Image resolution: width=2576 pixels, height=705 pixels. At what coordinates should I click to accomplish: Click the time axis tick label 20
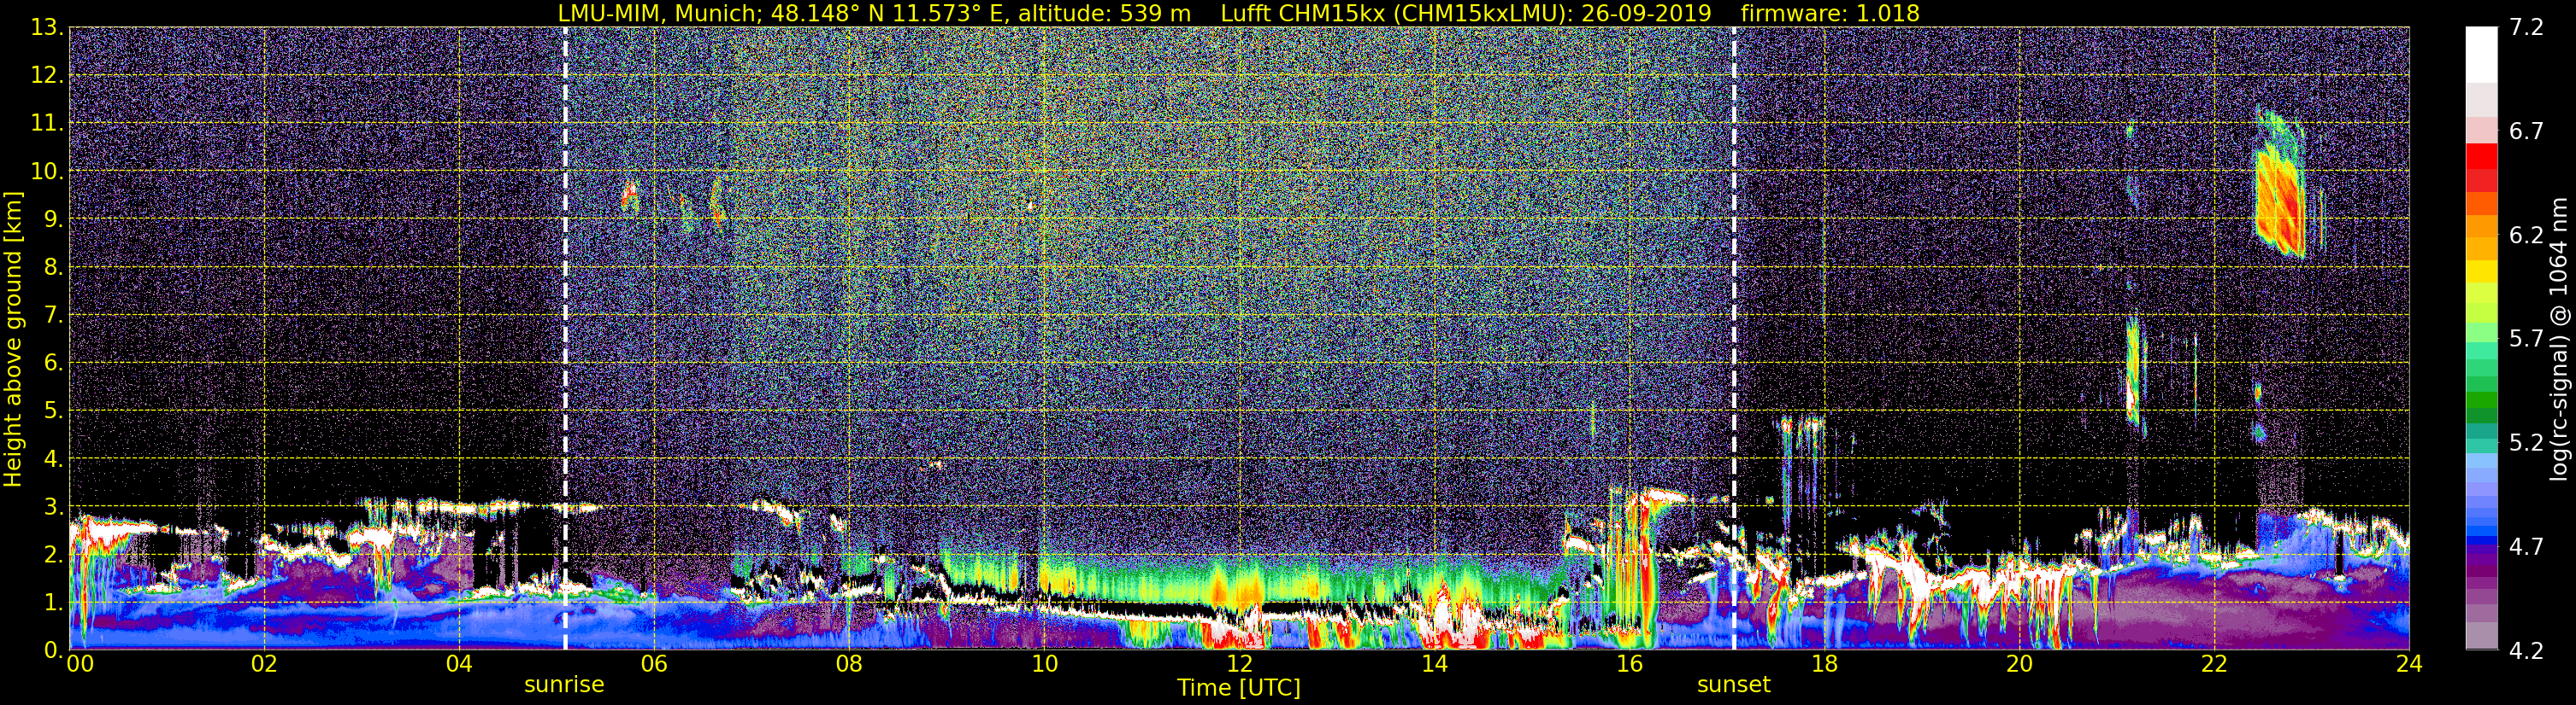[x=2019, y=664]
